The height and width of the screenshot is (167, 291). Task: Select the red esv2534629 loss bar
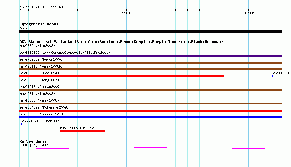click(x=150, y=111)
